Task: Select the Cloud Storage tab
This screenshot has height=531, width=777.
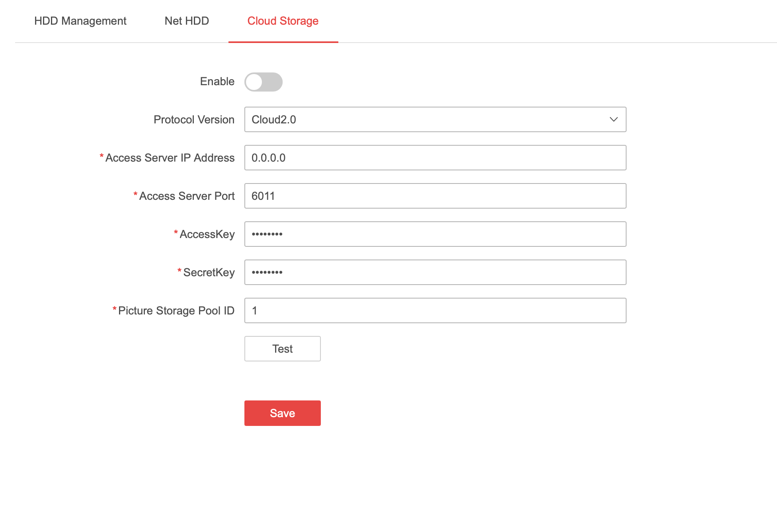Action: click(283, 21)
